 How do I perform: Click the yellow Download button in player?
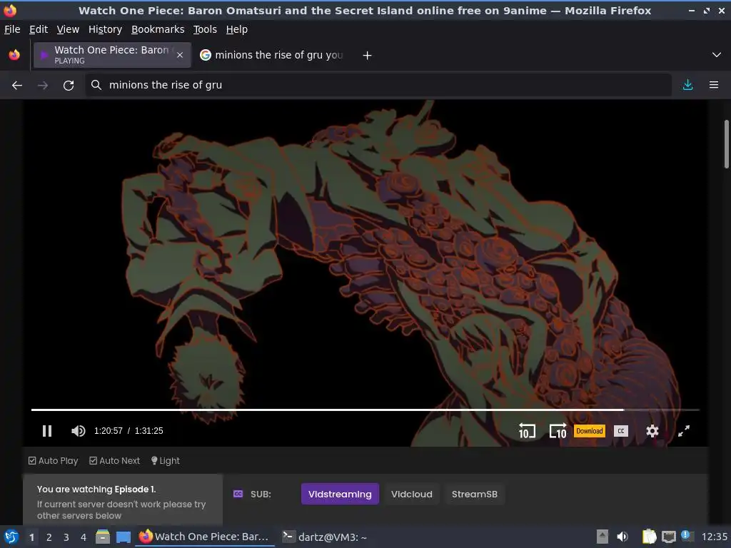(589, 431)
